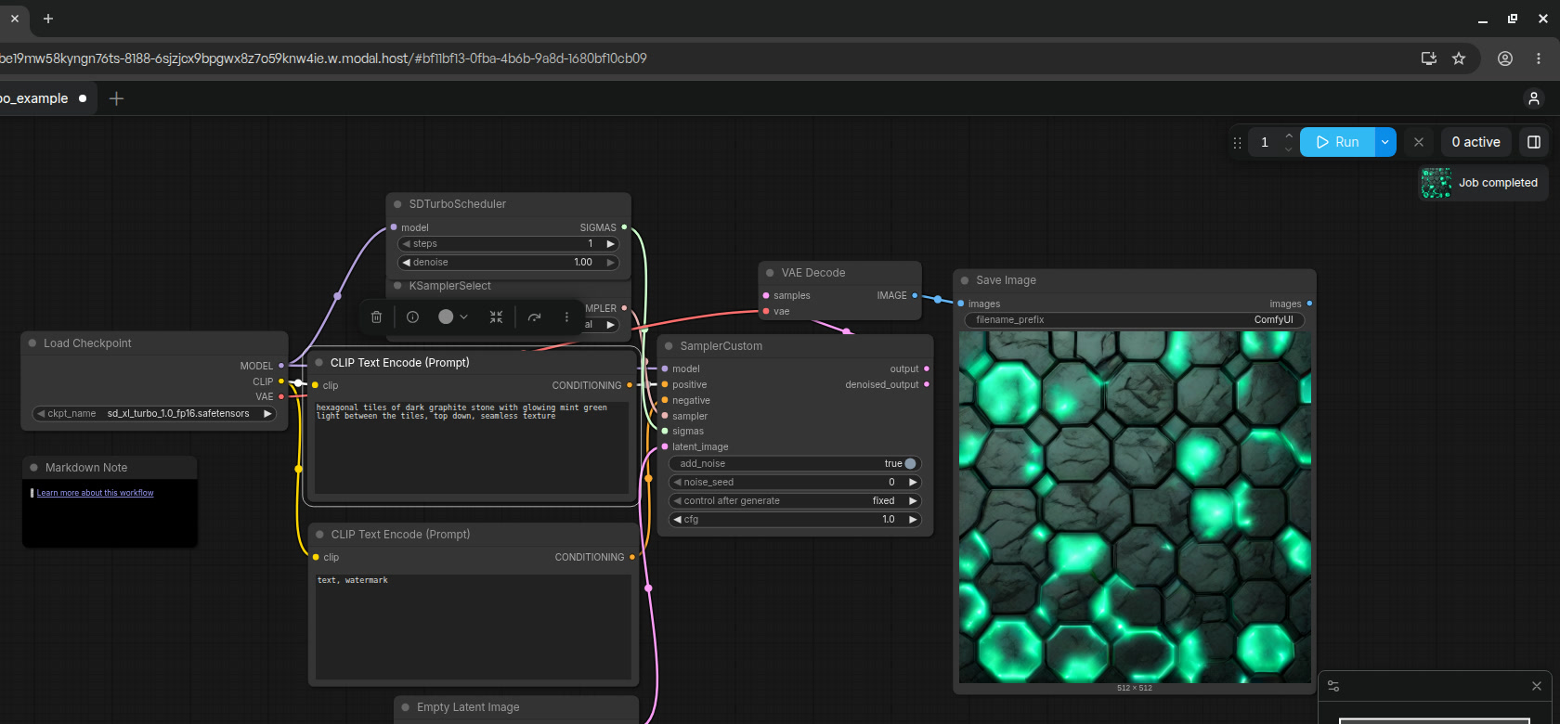1560x724 pixels.
Task: Open the browser profile icon
Action: coord(1505,58)
